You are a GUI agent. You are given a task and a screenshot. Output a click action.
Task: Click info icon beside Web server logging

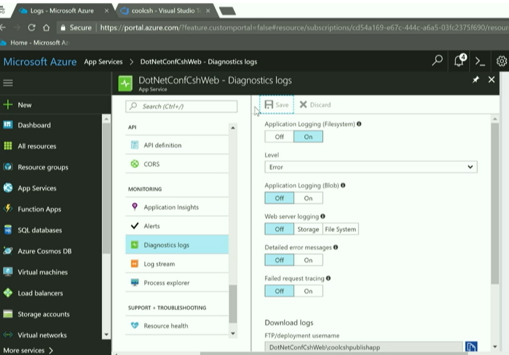tap(323, 216)
